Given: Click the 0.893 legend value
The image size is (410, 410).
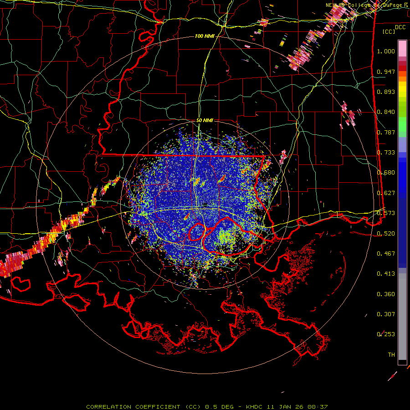Looking at the screenshot, I should 386,92.
